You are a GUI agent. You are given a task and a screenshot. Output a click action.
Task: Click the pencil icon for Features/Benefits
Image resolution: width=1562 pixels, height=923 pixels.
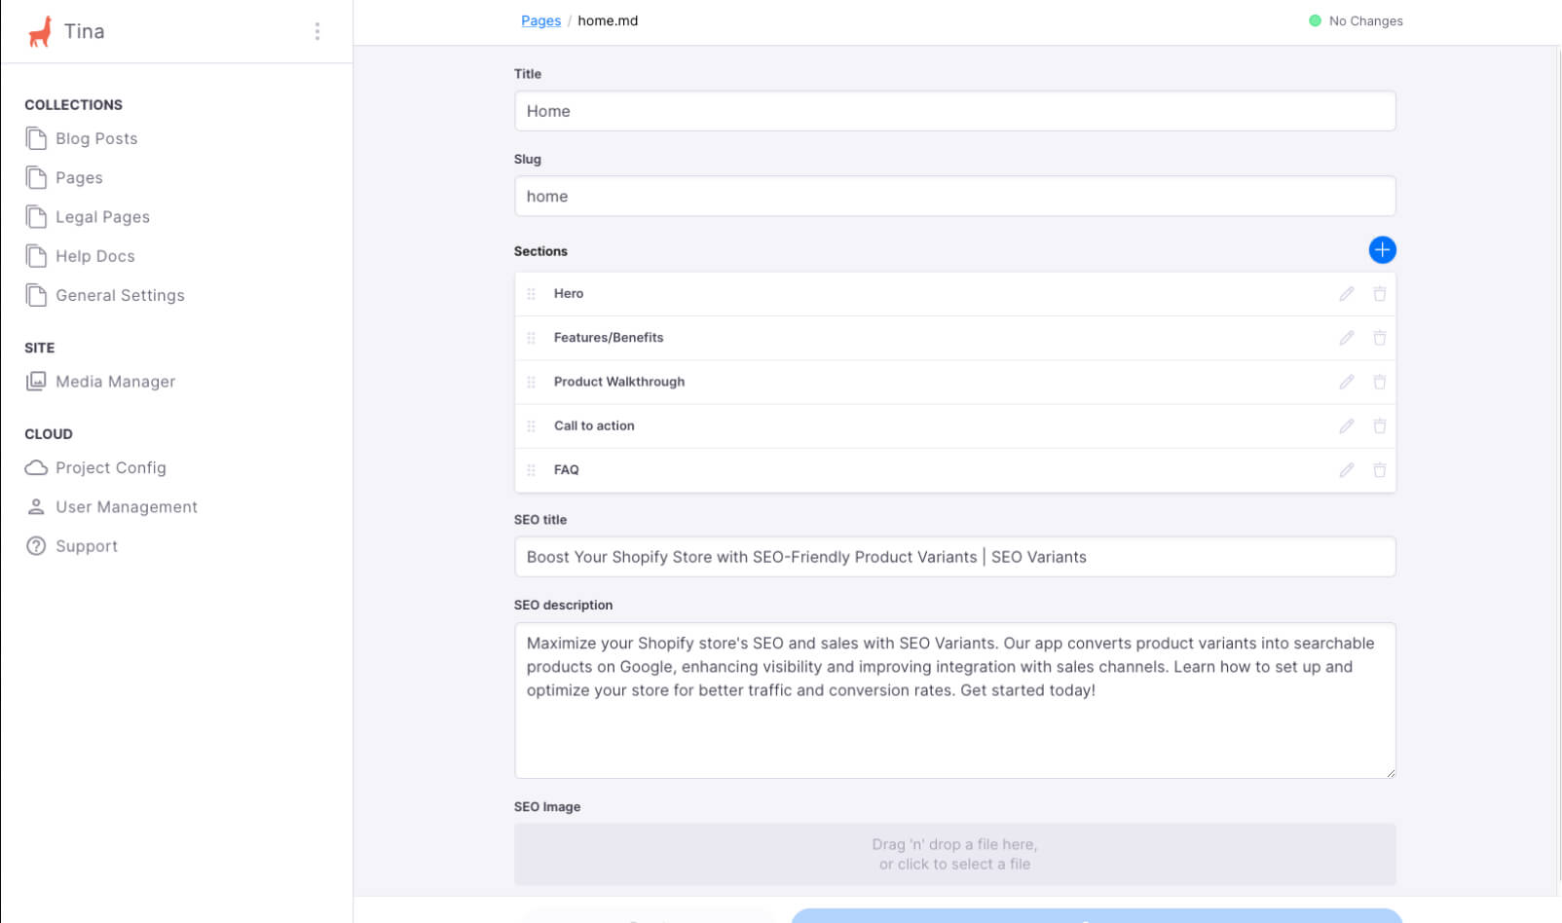pos(1347,338)
